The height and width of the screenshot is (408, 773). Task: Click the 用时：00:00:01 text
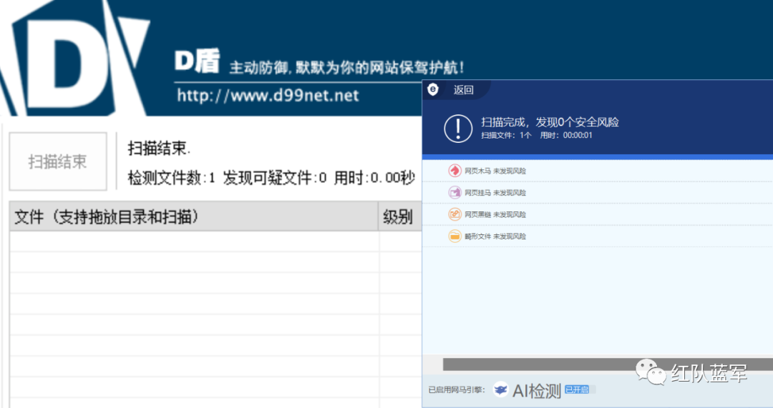566,135
